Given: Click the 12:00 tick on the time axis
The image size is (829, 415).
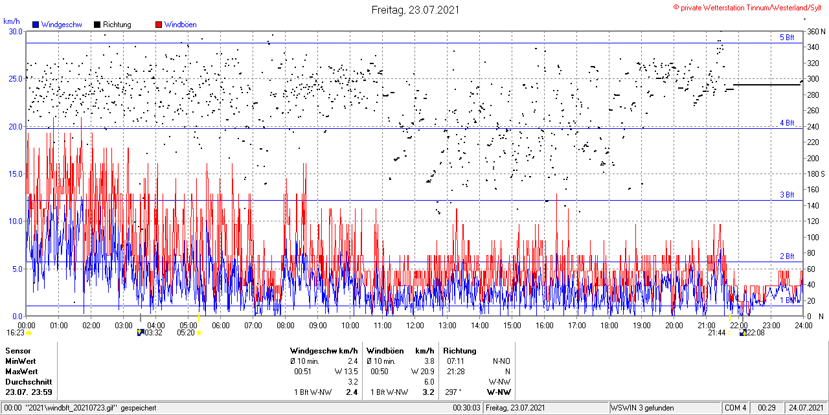Looking at the screenshot, I should [415, 325].
